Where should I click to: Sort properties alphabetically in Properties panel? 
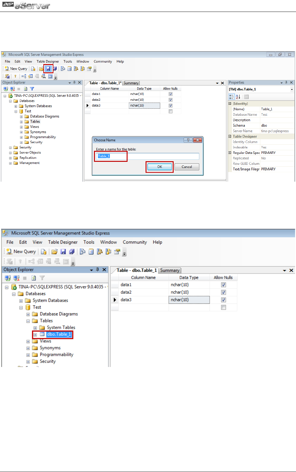pyautogui.click(x=238, y=97)
